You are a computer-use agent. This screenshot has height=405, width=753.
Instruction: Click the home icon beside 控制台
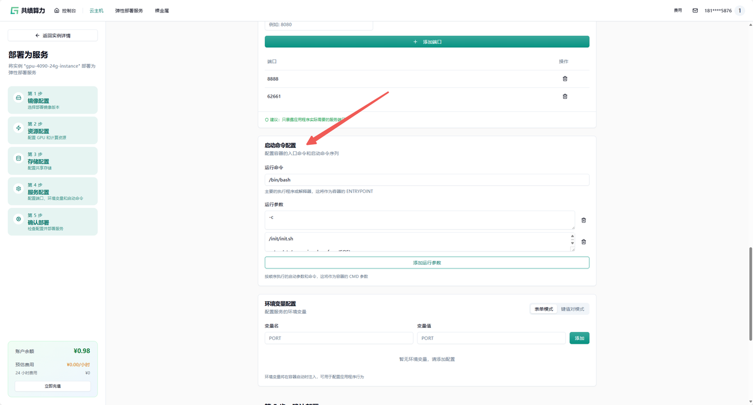[56, 11]
